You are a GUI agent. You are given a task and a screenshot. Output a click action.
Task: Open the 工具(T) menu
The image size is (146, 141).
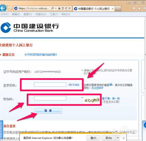54,14
